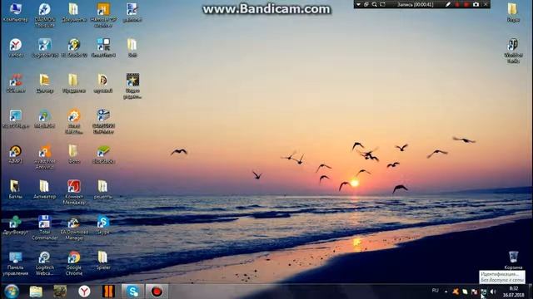533x299 pixels.
Task: Launch Hamster ZIP Archiver shortcut
Action: (x=103, y=15)
